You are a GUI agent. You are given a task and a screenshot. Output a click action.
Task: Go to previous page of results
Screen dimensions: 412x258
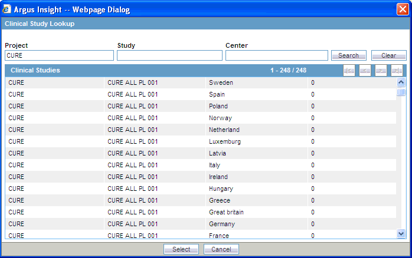[365, 71]
